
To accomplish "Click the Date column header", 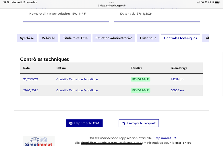I will [26, 68].
